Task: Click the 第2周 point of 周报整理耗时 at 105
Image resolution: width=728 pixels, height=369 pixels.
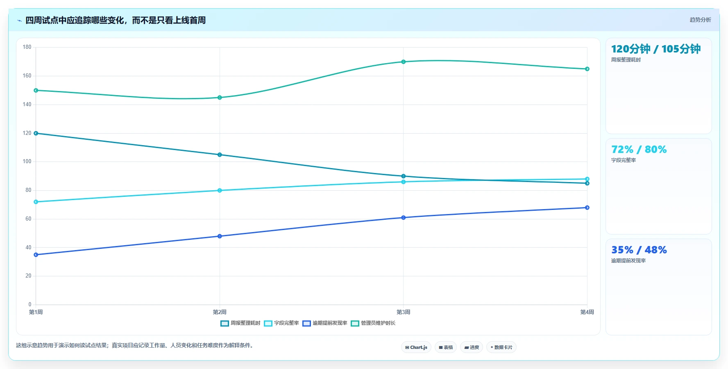Action: click(x=220, y=155)
